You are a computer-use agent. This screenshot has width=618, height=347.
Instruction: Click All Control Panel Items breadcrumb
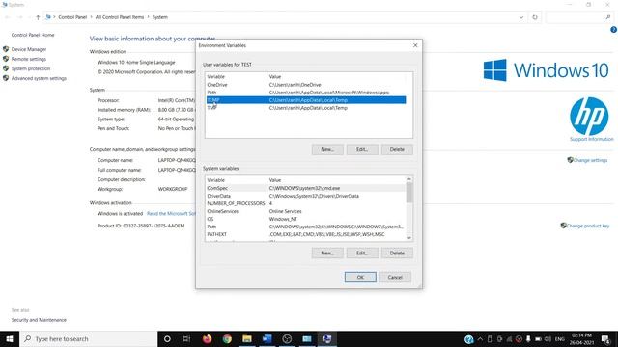click(120, 17)
